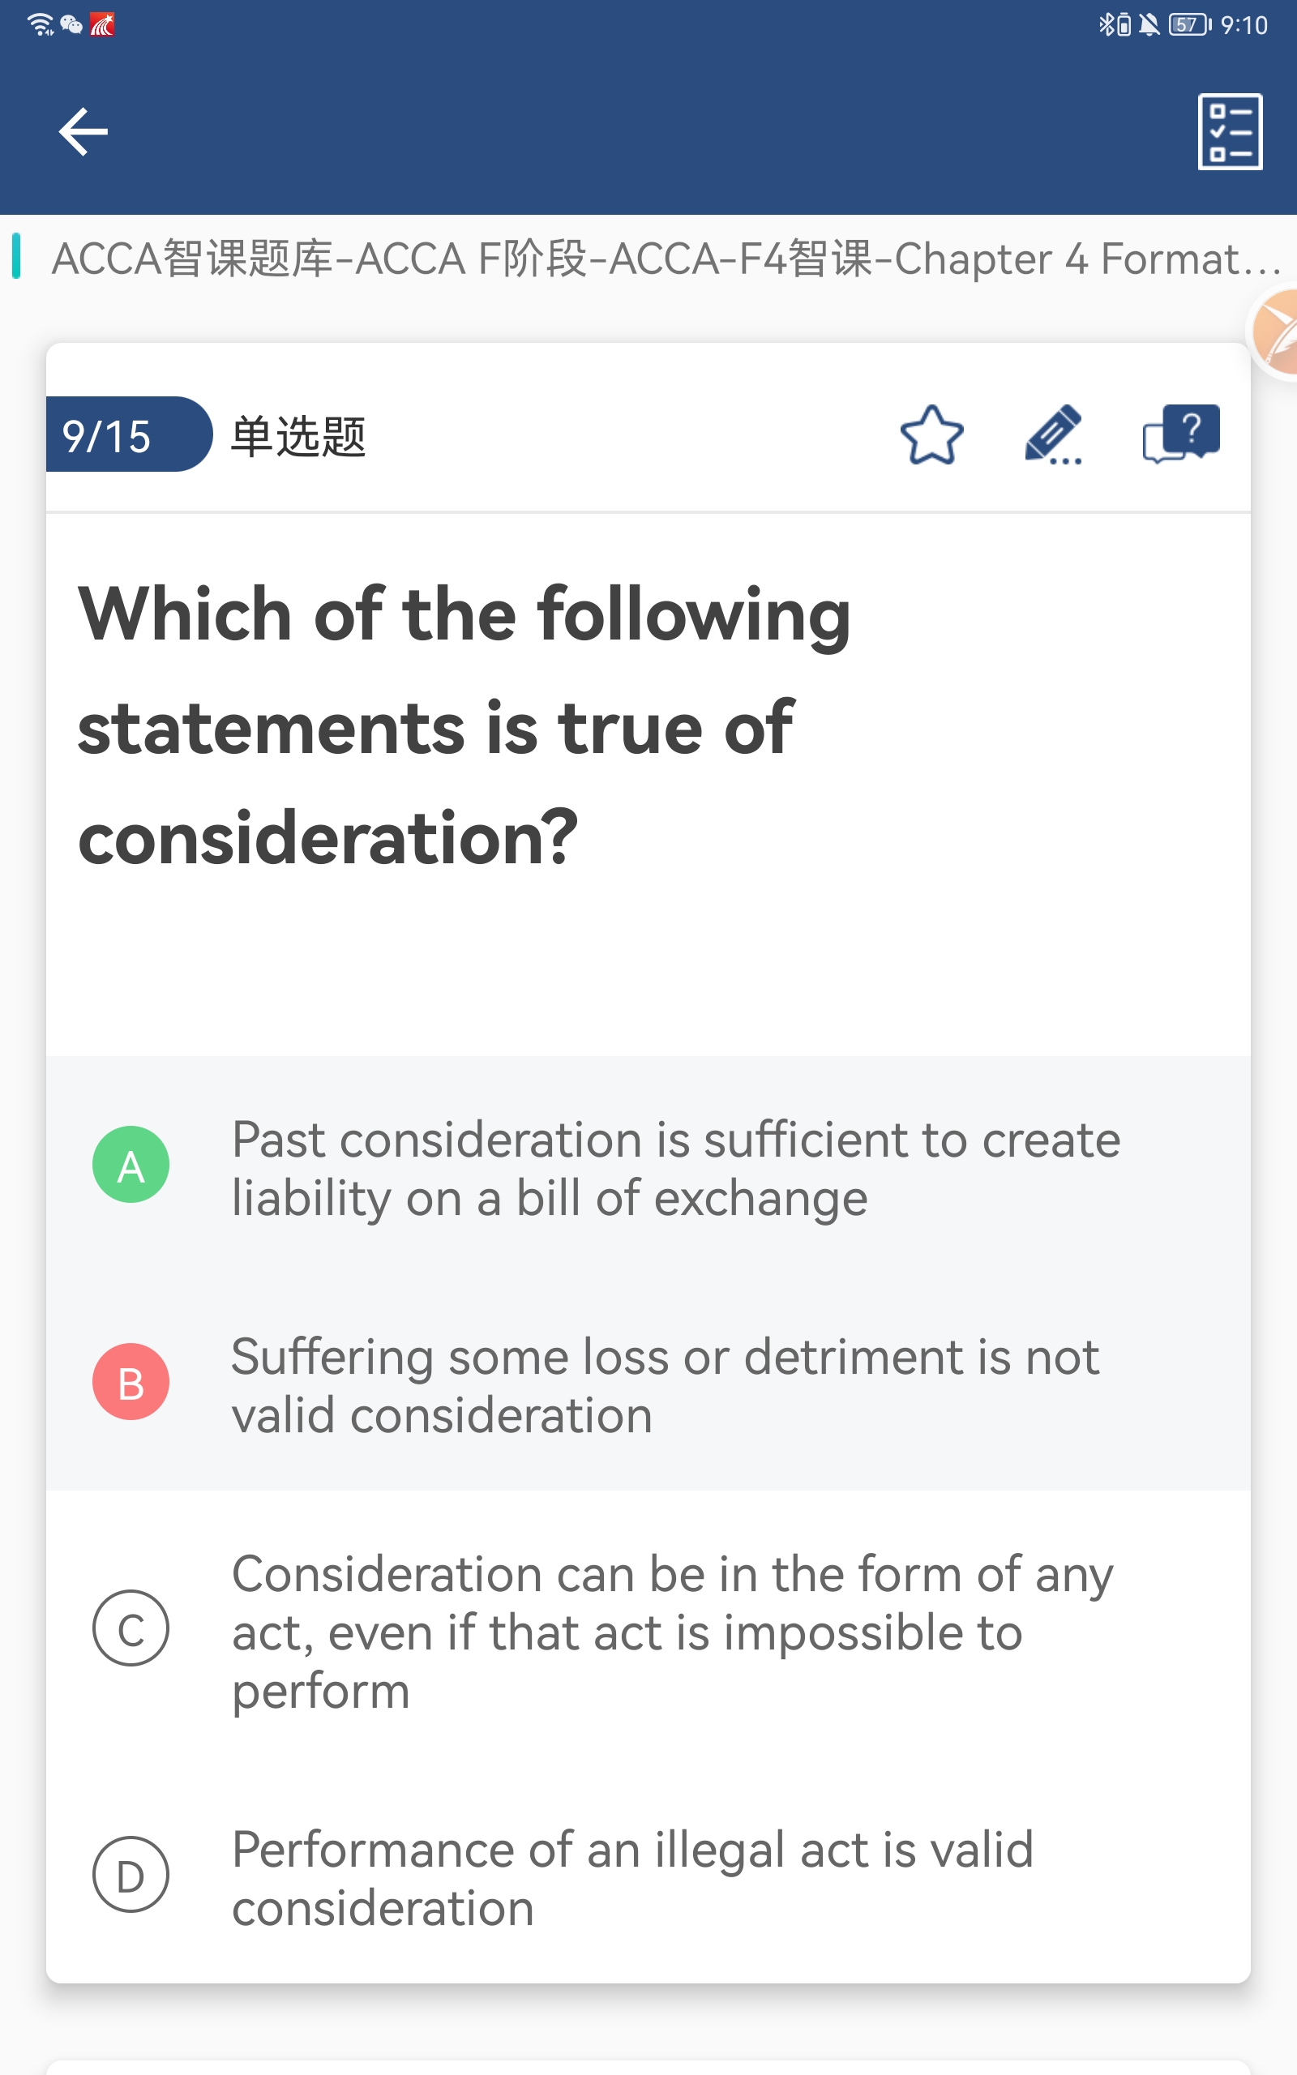Go back using the arrow icon
Viewport: 1297px width, 2075px height.
pos(83,131)
